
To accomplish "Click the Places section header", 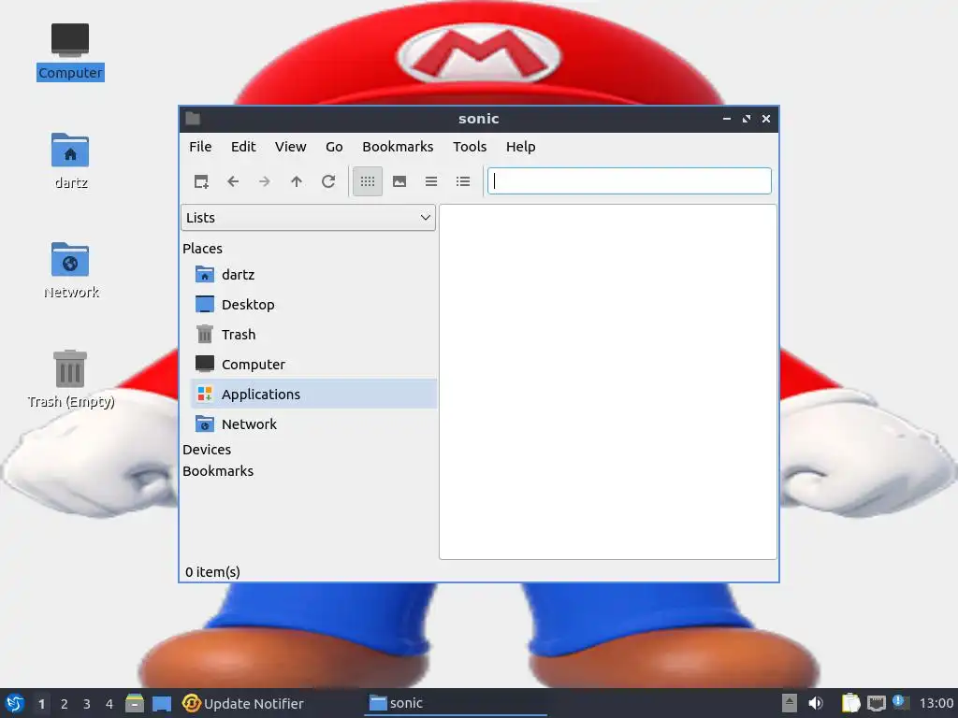I will click(202, 249).
